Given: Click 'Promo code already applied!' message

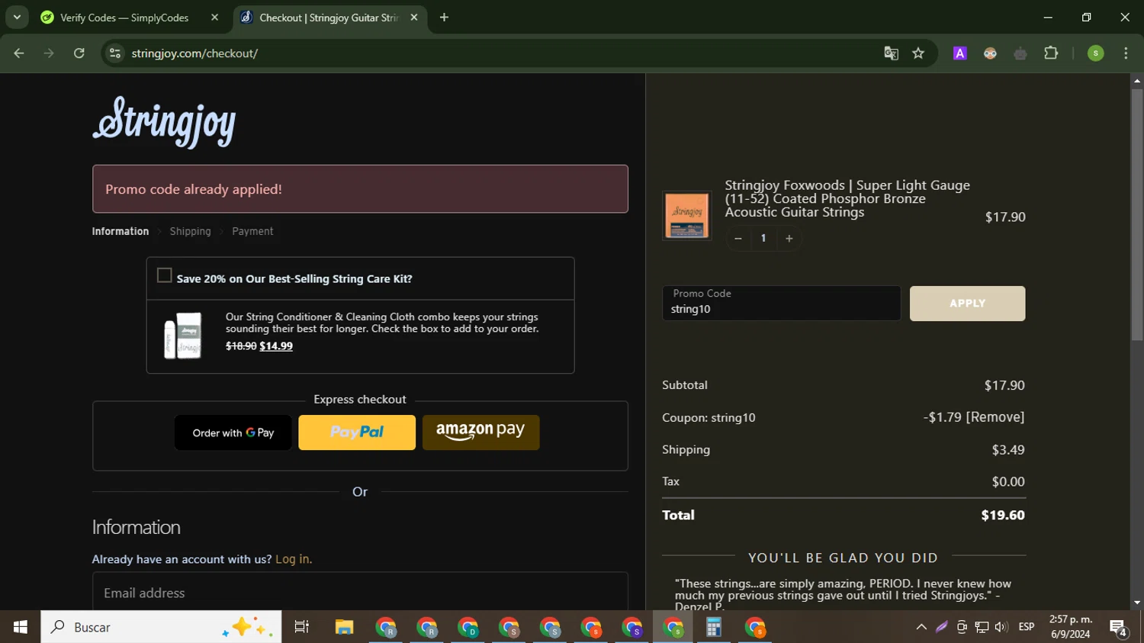Looking at the screenshot, I should click(x=194, y=189).
